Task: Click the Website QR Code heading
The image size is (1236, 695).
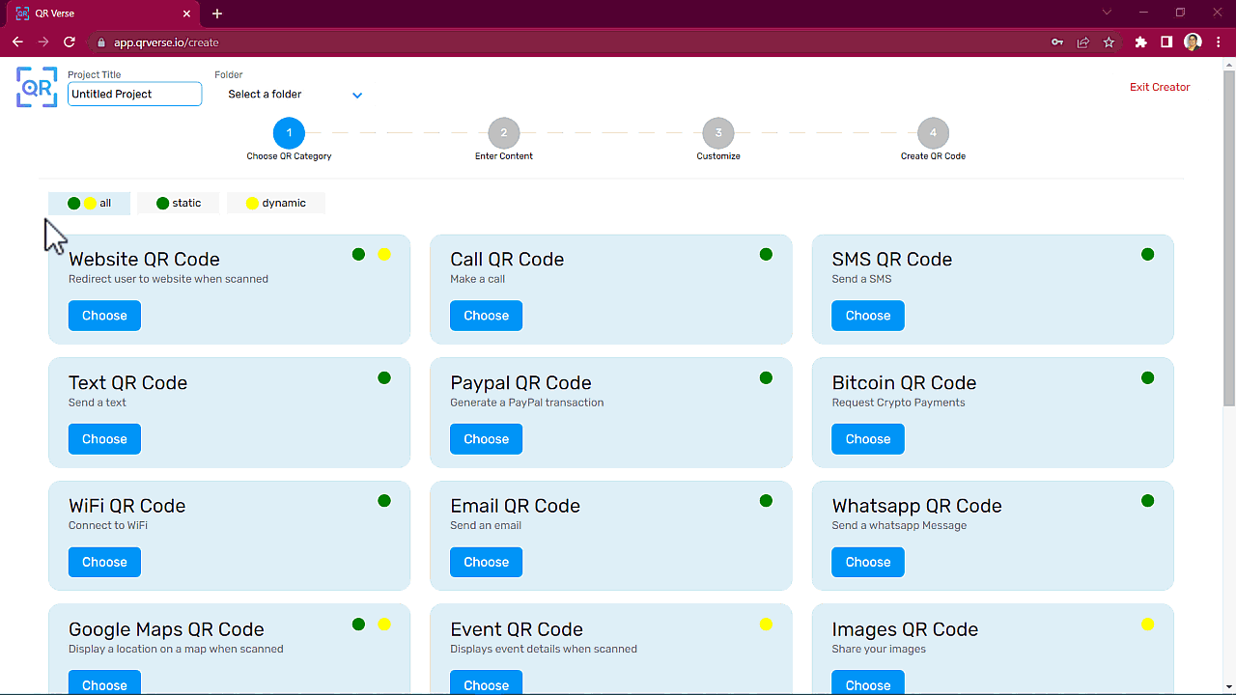Action: point(144,259)
